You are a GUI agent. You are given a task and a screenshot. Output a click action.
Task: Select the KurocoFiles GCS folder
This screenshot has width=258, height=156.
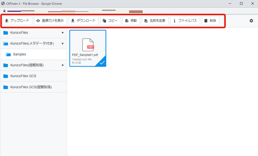34,76
